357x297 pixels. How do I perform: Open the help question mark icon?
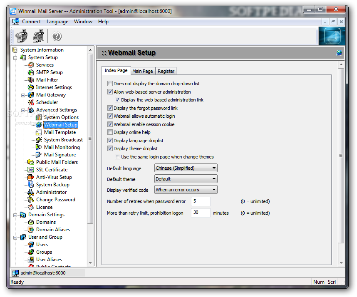(57, 37)
